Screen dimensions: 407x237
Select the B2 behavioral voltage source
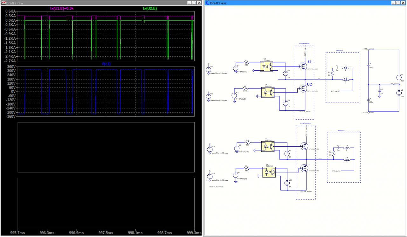click(235, 95)
